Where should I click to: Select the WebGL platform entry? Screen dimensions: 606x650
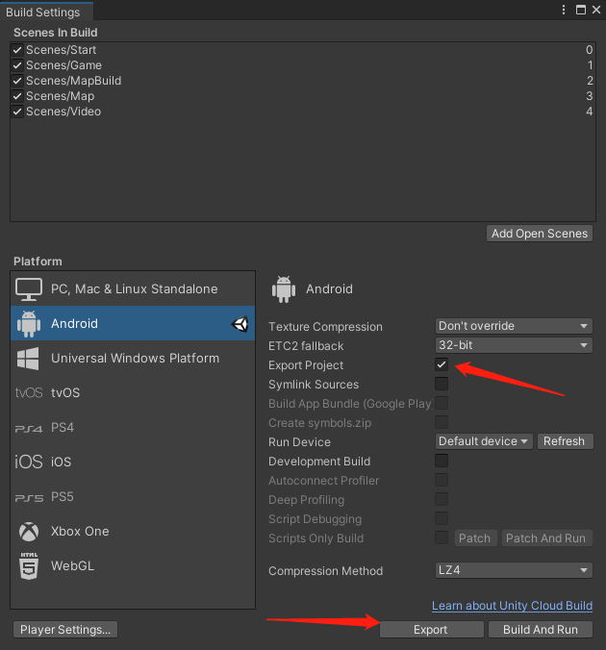[x=133, y=565]
